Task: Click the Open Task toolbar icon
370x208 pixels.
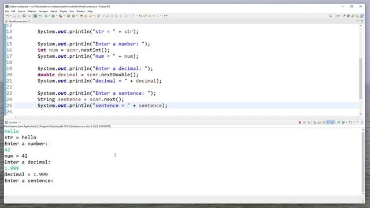Action: click(86, 16)
